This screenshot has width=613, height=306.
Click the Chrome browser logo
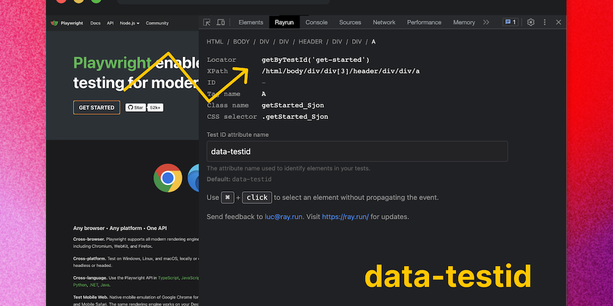[x=168, y=178]
